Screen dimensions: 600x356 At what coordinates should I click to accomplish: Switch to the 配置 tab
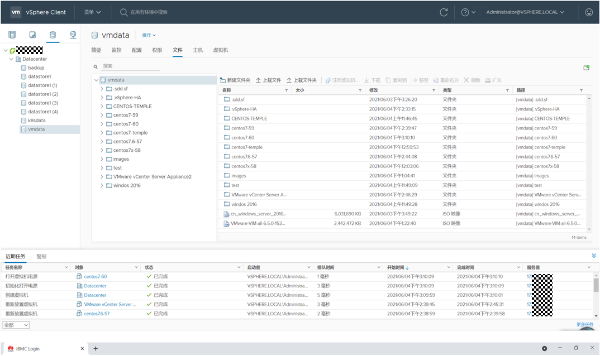[x=137, y=50]
